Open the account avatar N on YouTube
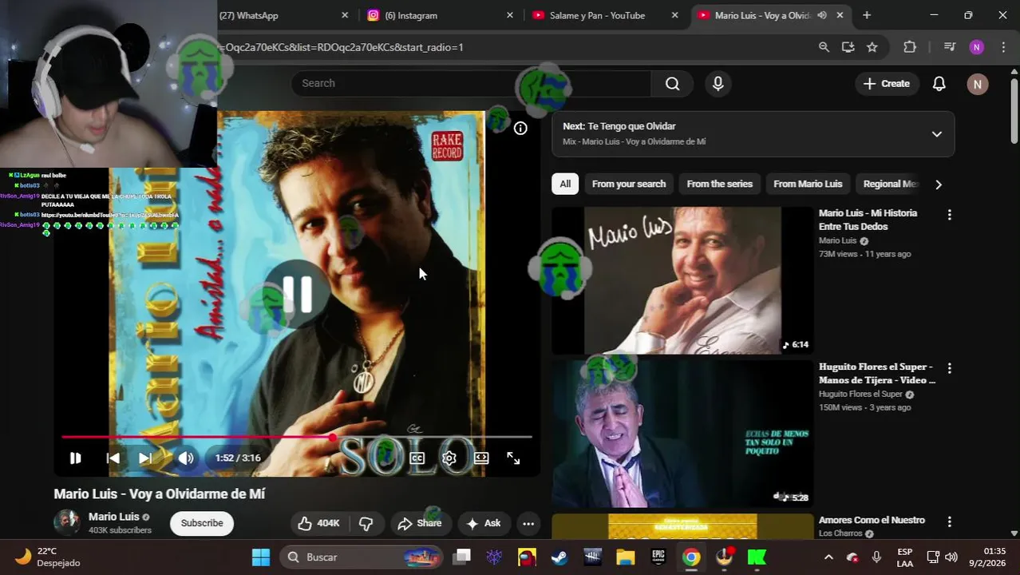Screen dimensions: 1020x575 point(978,84)
